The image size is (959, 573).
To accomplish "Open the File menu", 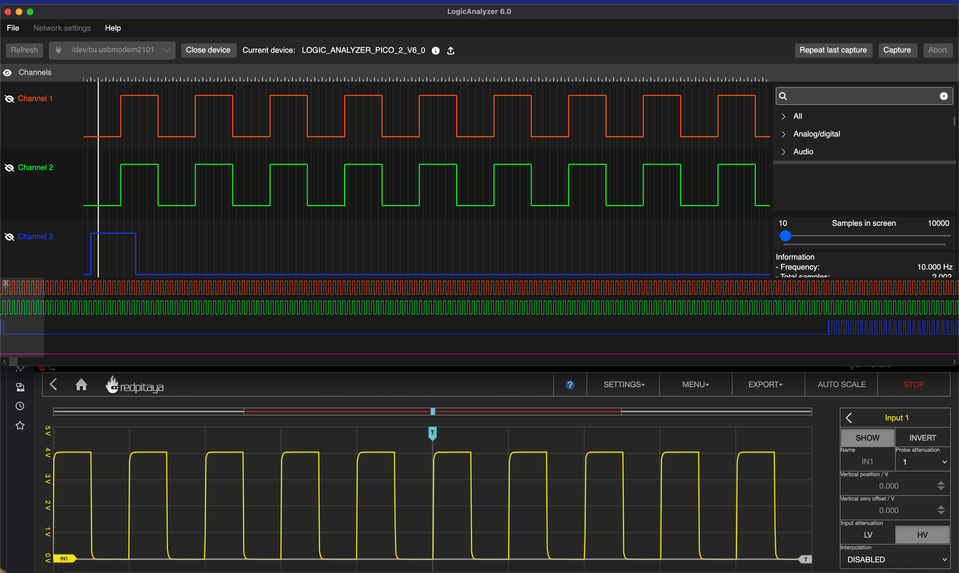I will point(13,28).
